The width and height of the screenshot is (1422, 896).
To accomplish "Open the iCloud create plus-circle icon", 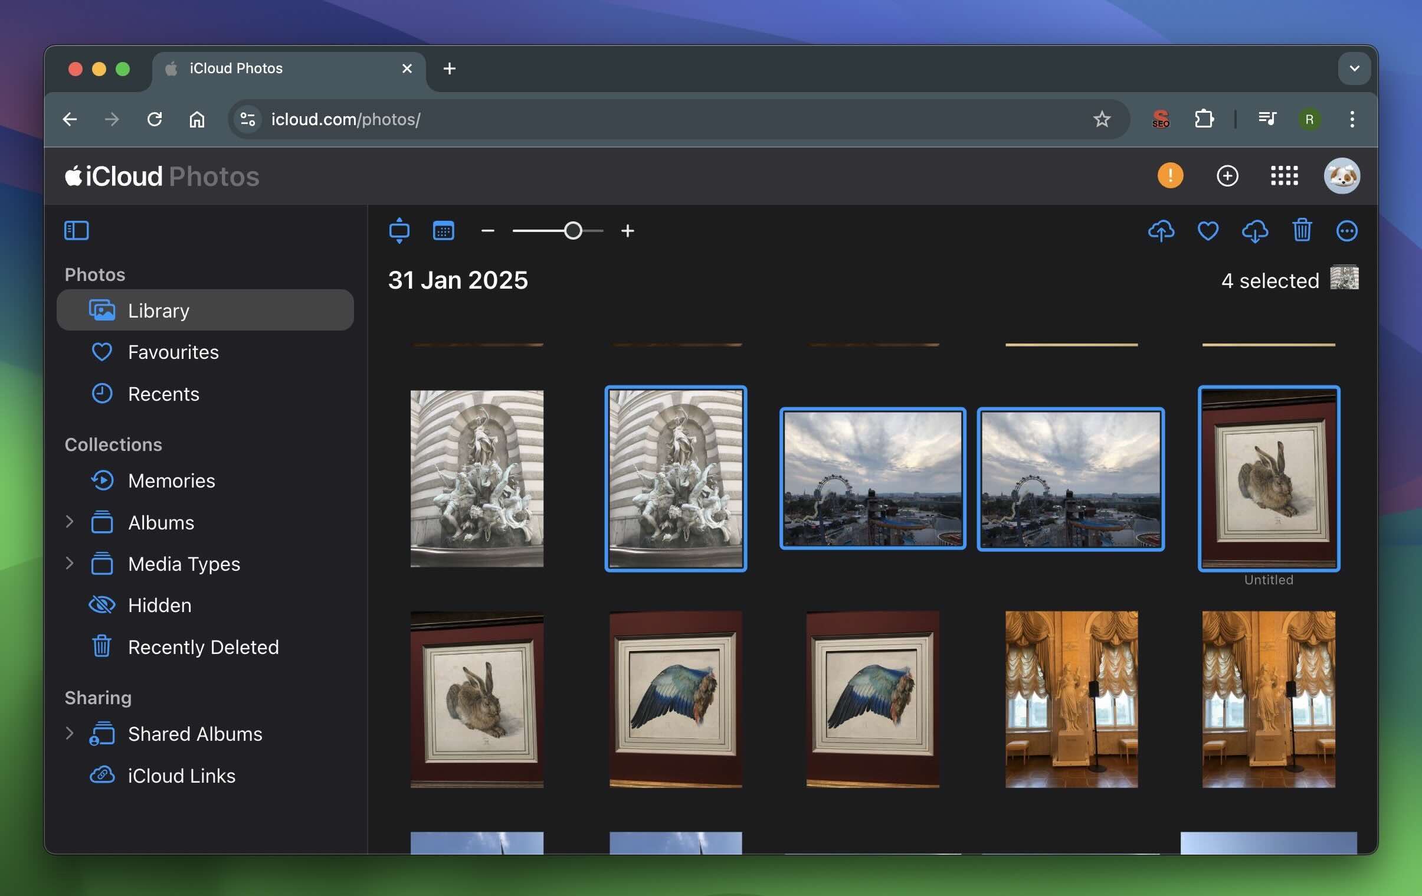I will pyautogui.click(x=1227, y=175).
